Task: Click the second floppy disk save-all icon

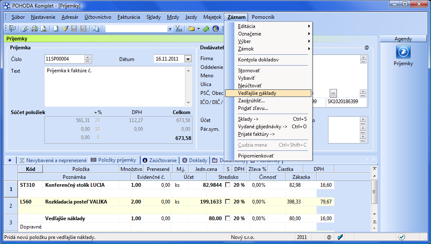Action: click(83, 28)
